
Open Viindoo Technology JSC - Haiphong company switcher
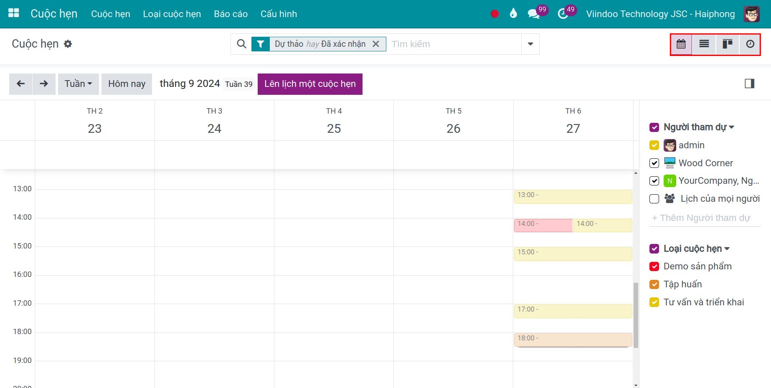coord(660,14)
